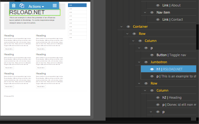
Task: Toggle the eye for 'p | This is an example'
Action: (x=152, y=76)
